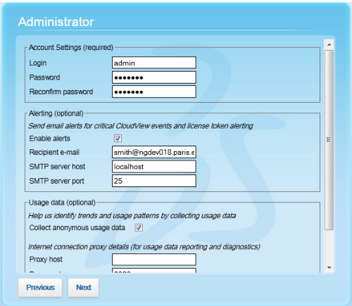This screenshot has height=306, width=352.
Task: Click scrollbar track below the thumb
Action: click(x=329, y=246)
